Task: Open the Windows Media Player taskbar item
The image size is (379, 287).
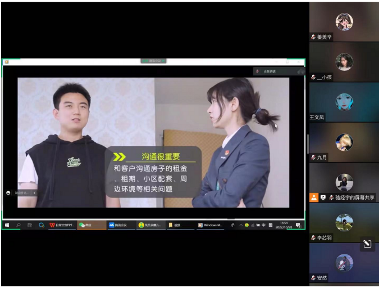Action: click(211, 225)
